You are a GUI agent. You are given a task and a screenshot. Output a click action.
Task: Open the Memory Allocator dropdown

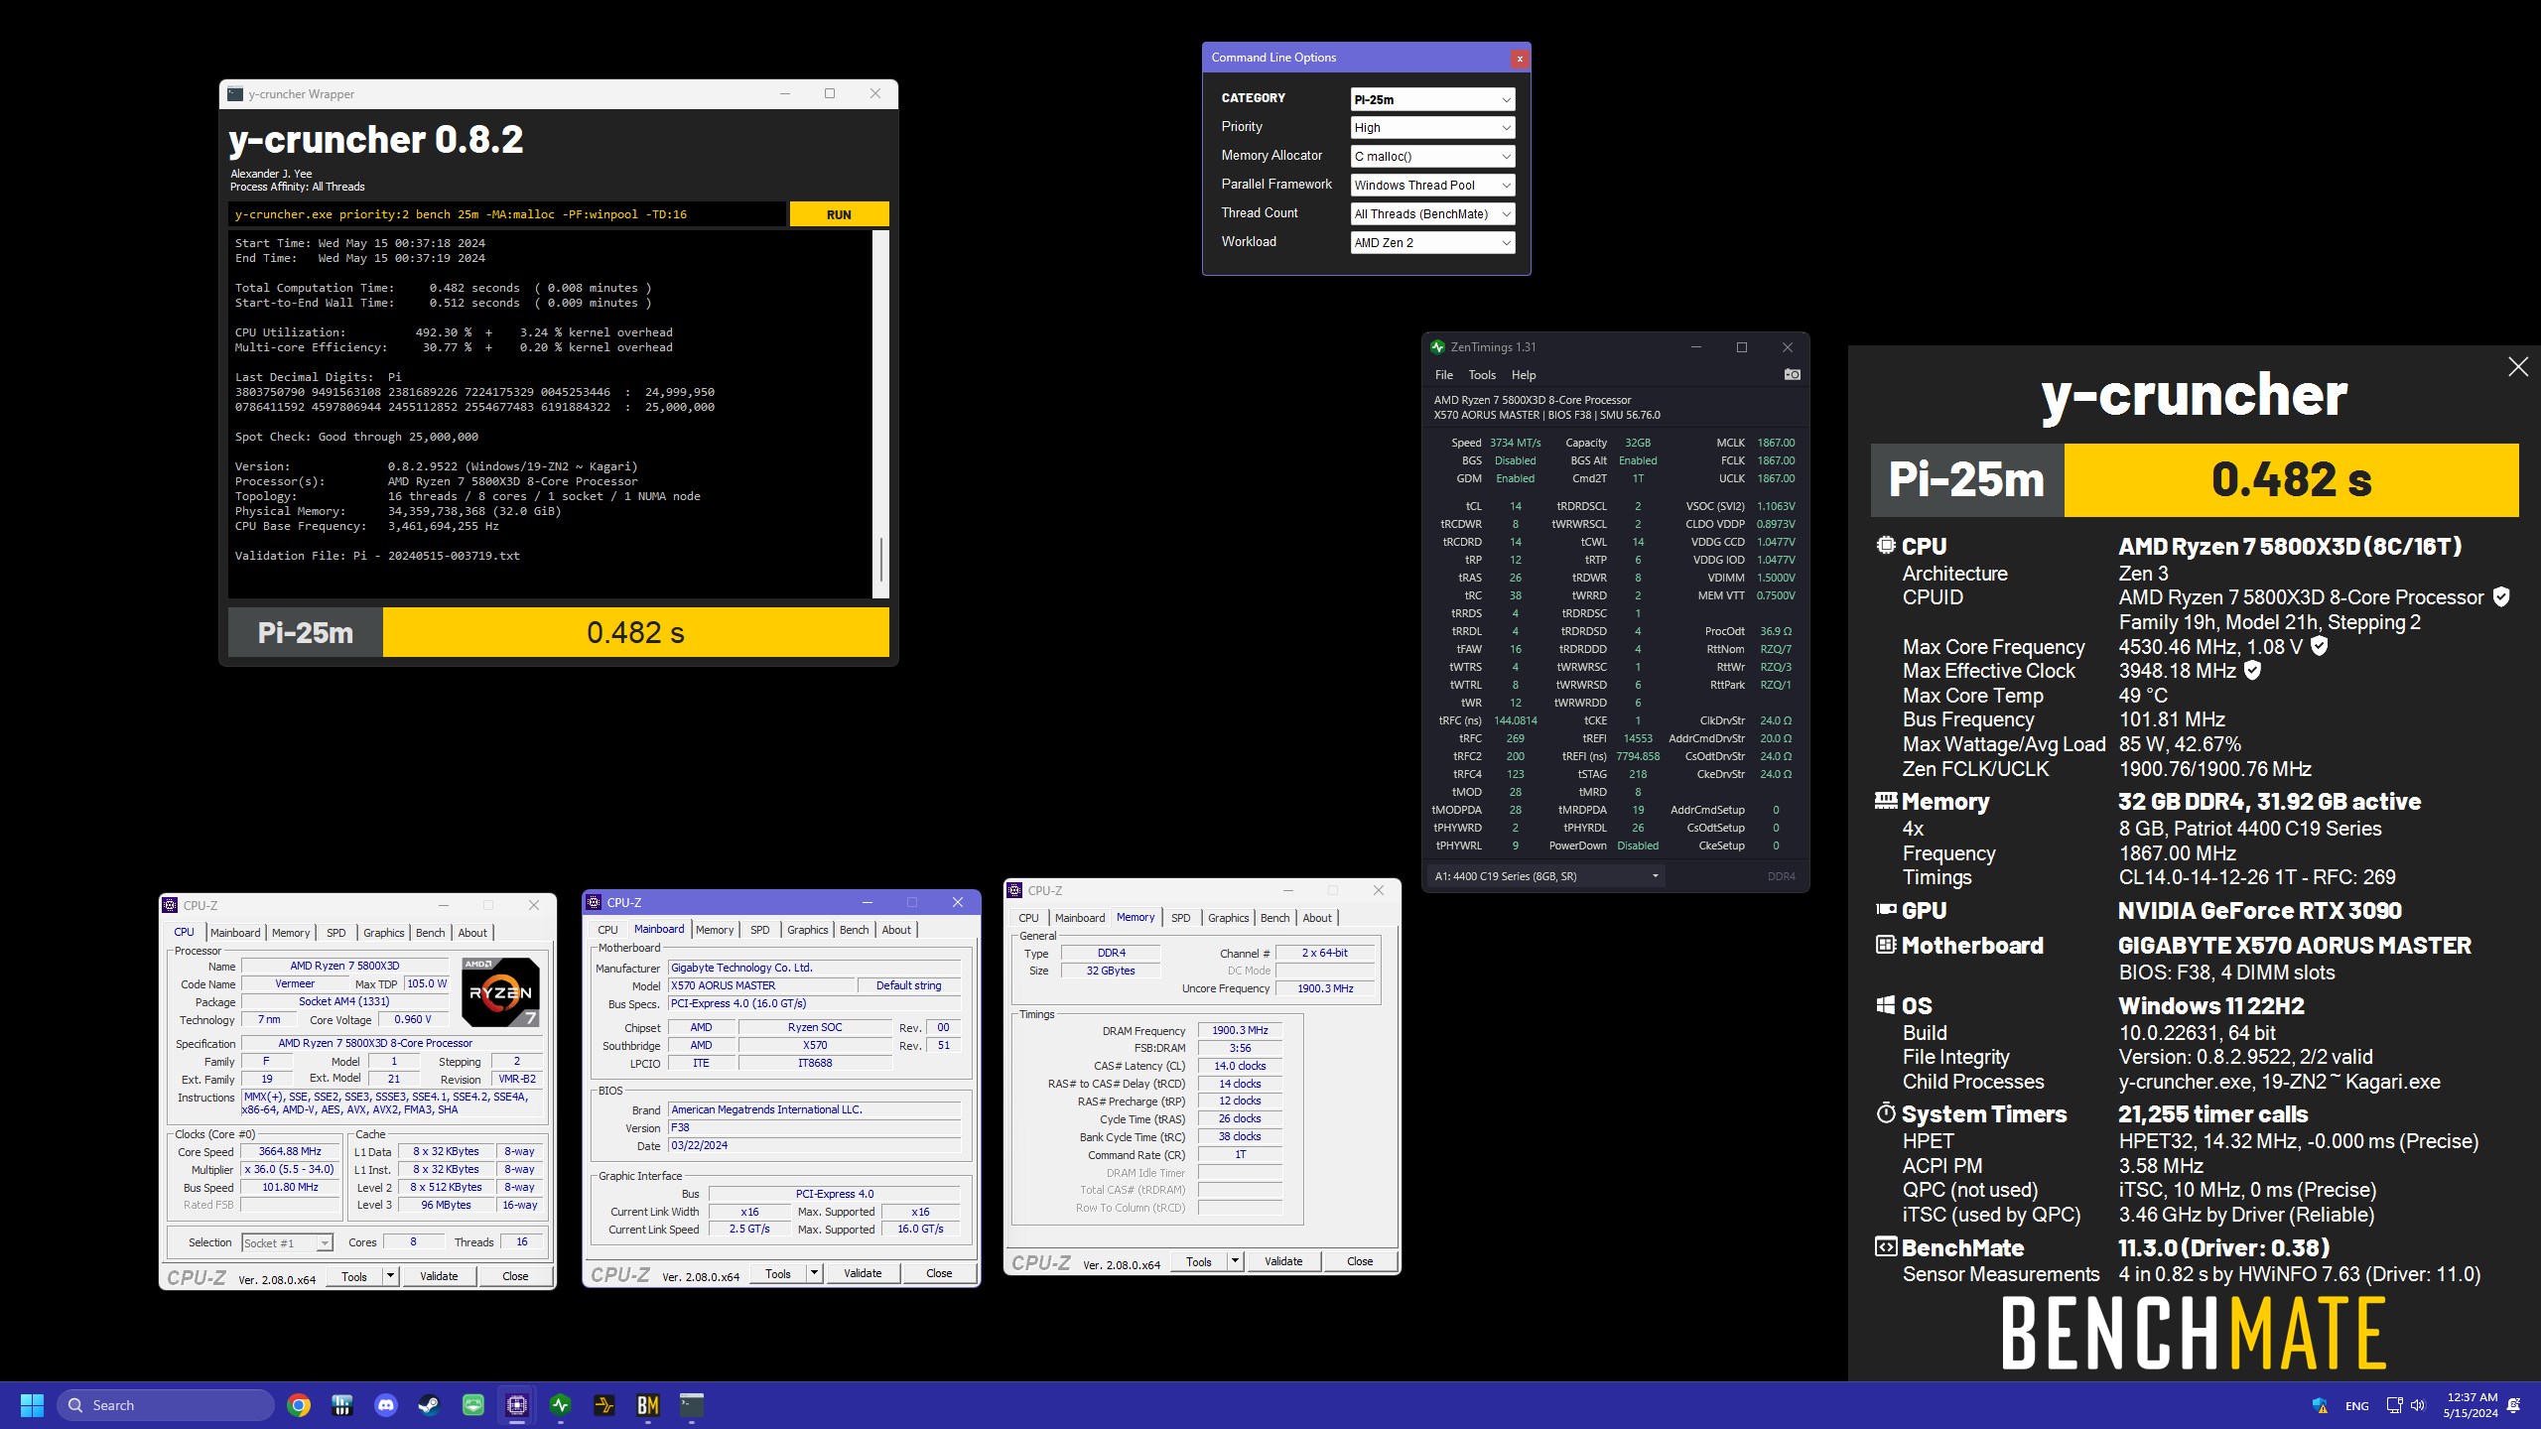(1432, 157)
